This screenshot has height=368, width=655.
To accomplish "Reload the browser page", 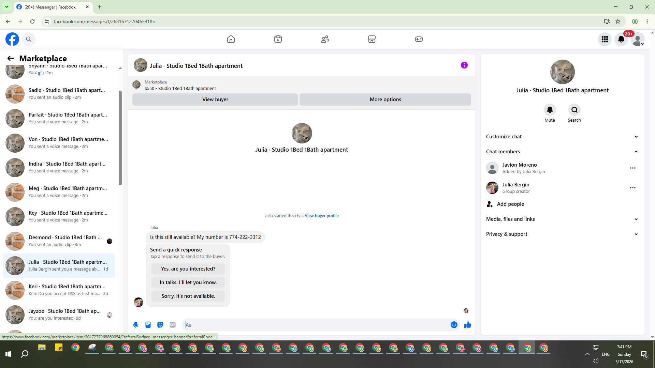I will (x=32, y=21).
